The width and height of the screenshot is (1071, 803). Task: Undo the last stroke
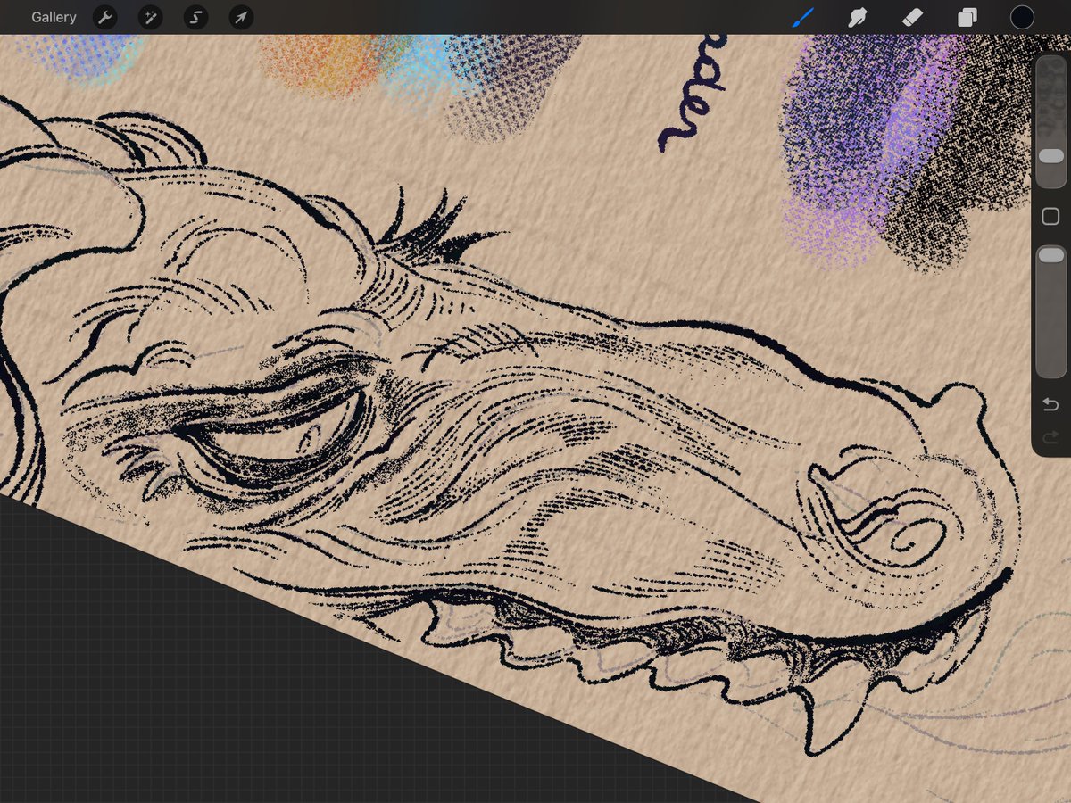point(1051,406)
